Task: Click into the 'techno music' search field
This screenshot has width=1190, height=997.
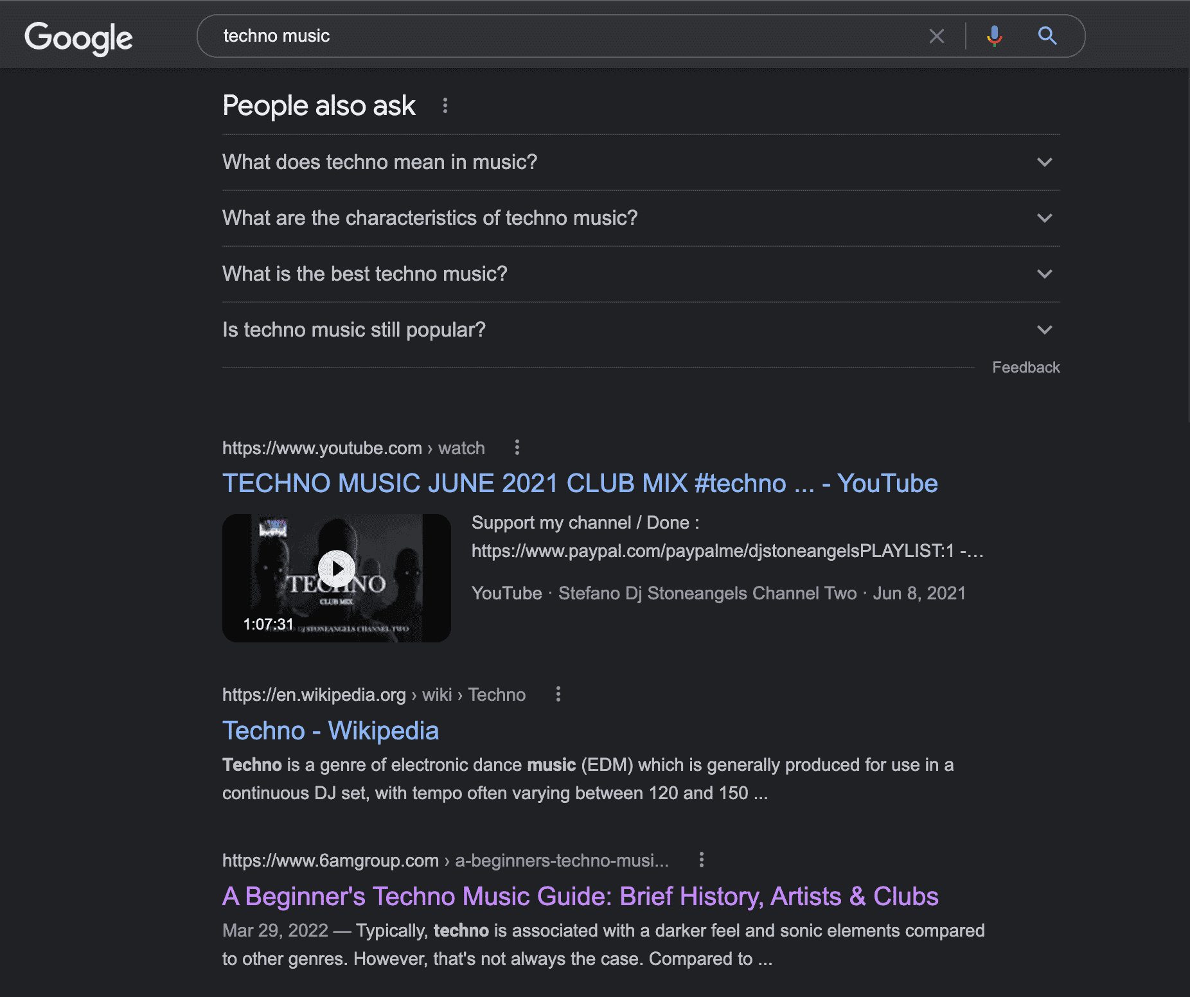Action: (565, 36)
